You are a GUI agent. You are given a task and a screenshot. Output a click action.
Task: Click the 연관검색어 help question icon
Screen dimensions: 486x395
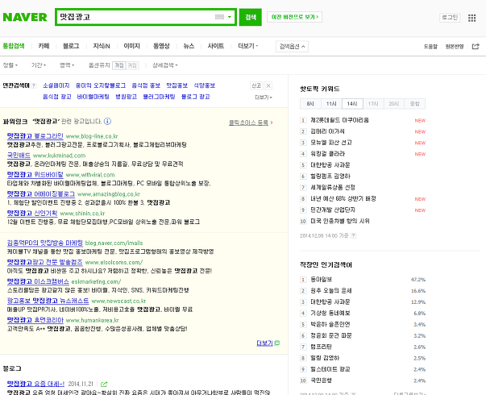point(34,86)
